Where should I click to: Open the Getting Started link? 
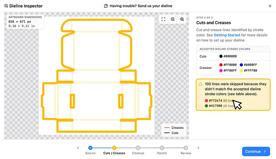227,35
